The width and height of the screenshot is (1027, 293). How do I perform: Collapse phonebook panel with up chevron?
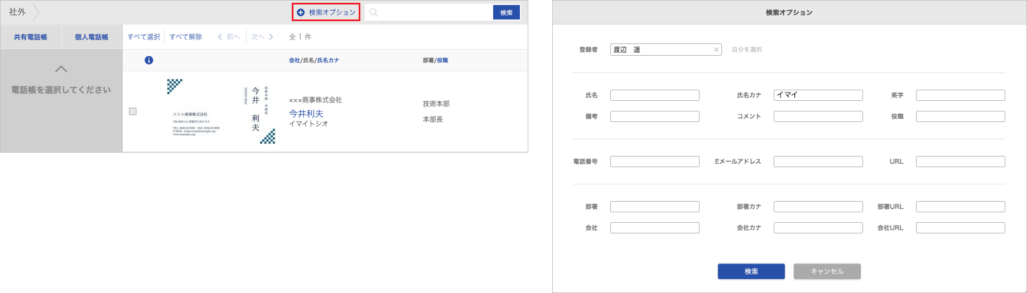tap(61, 69)
